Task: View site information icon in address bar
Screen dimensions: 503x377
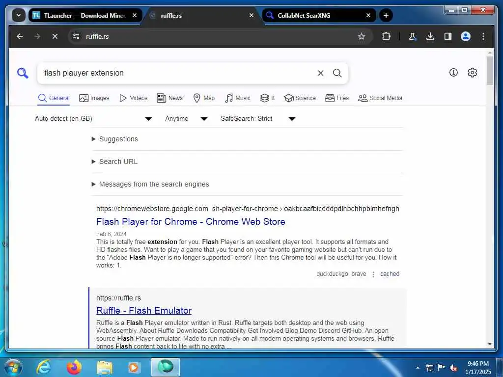Action: point(76,36)
